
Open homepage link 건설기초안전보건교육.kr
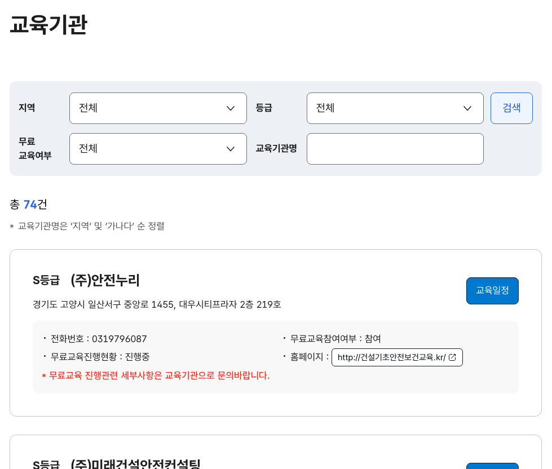point(397,357)
